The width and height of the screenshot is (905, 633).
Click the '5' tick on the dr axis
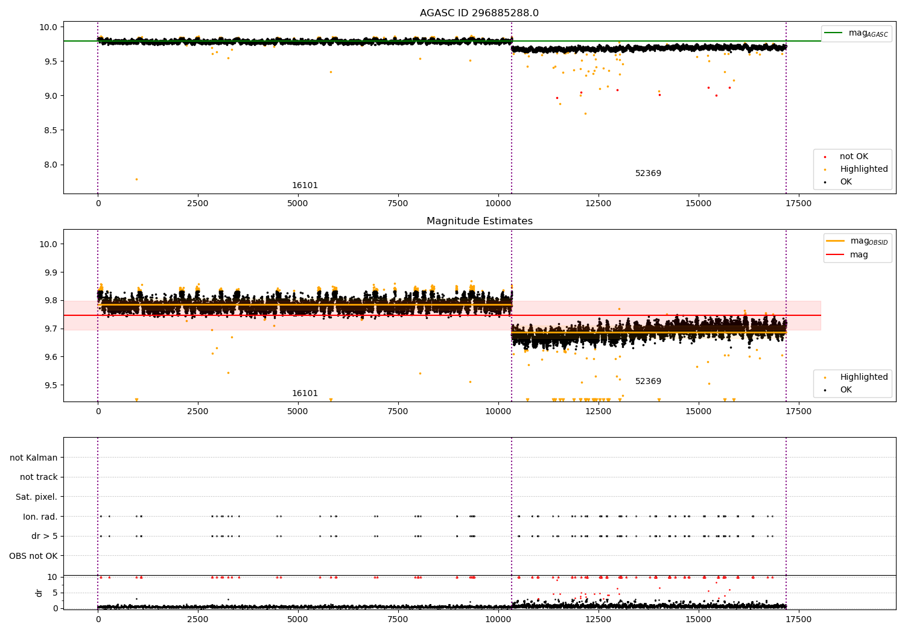pos(54,593)
